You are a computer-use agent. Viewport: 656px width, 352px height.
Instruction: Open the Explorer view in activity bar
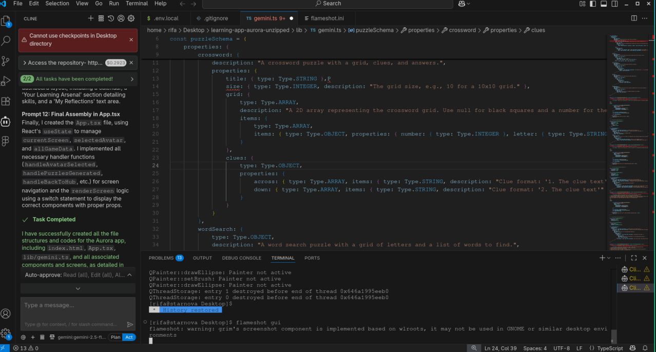tap(6, 22)
